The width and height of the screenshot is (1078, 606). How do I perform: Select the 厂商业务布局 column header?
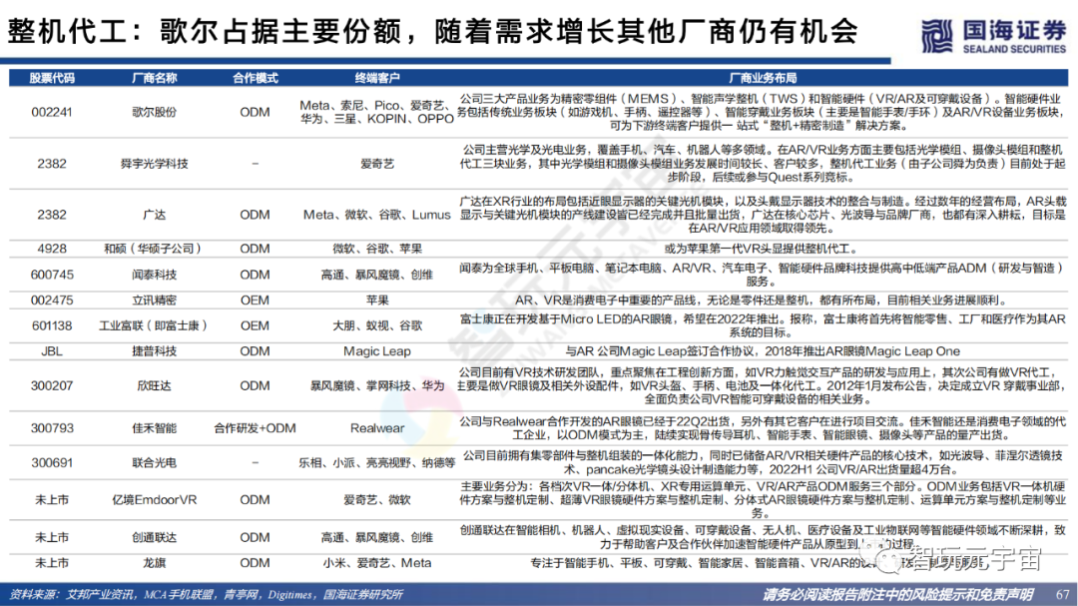click(x=763, y=79)
